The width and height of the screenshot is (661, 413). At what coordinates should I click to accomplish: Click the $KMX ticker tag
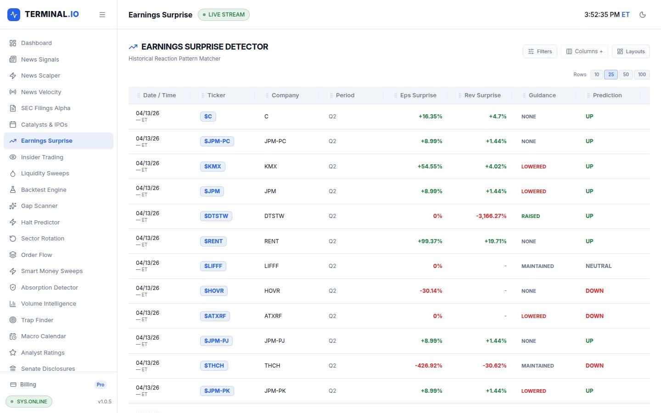pos(213,167)
